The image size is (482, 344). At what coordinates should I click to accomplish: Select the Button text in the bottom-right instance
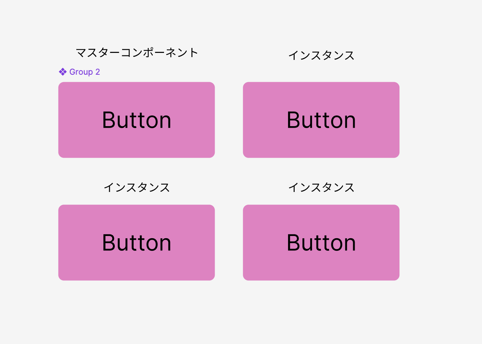(x=321, y=243)
